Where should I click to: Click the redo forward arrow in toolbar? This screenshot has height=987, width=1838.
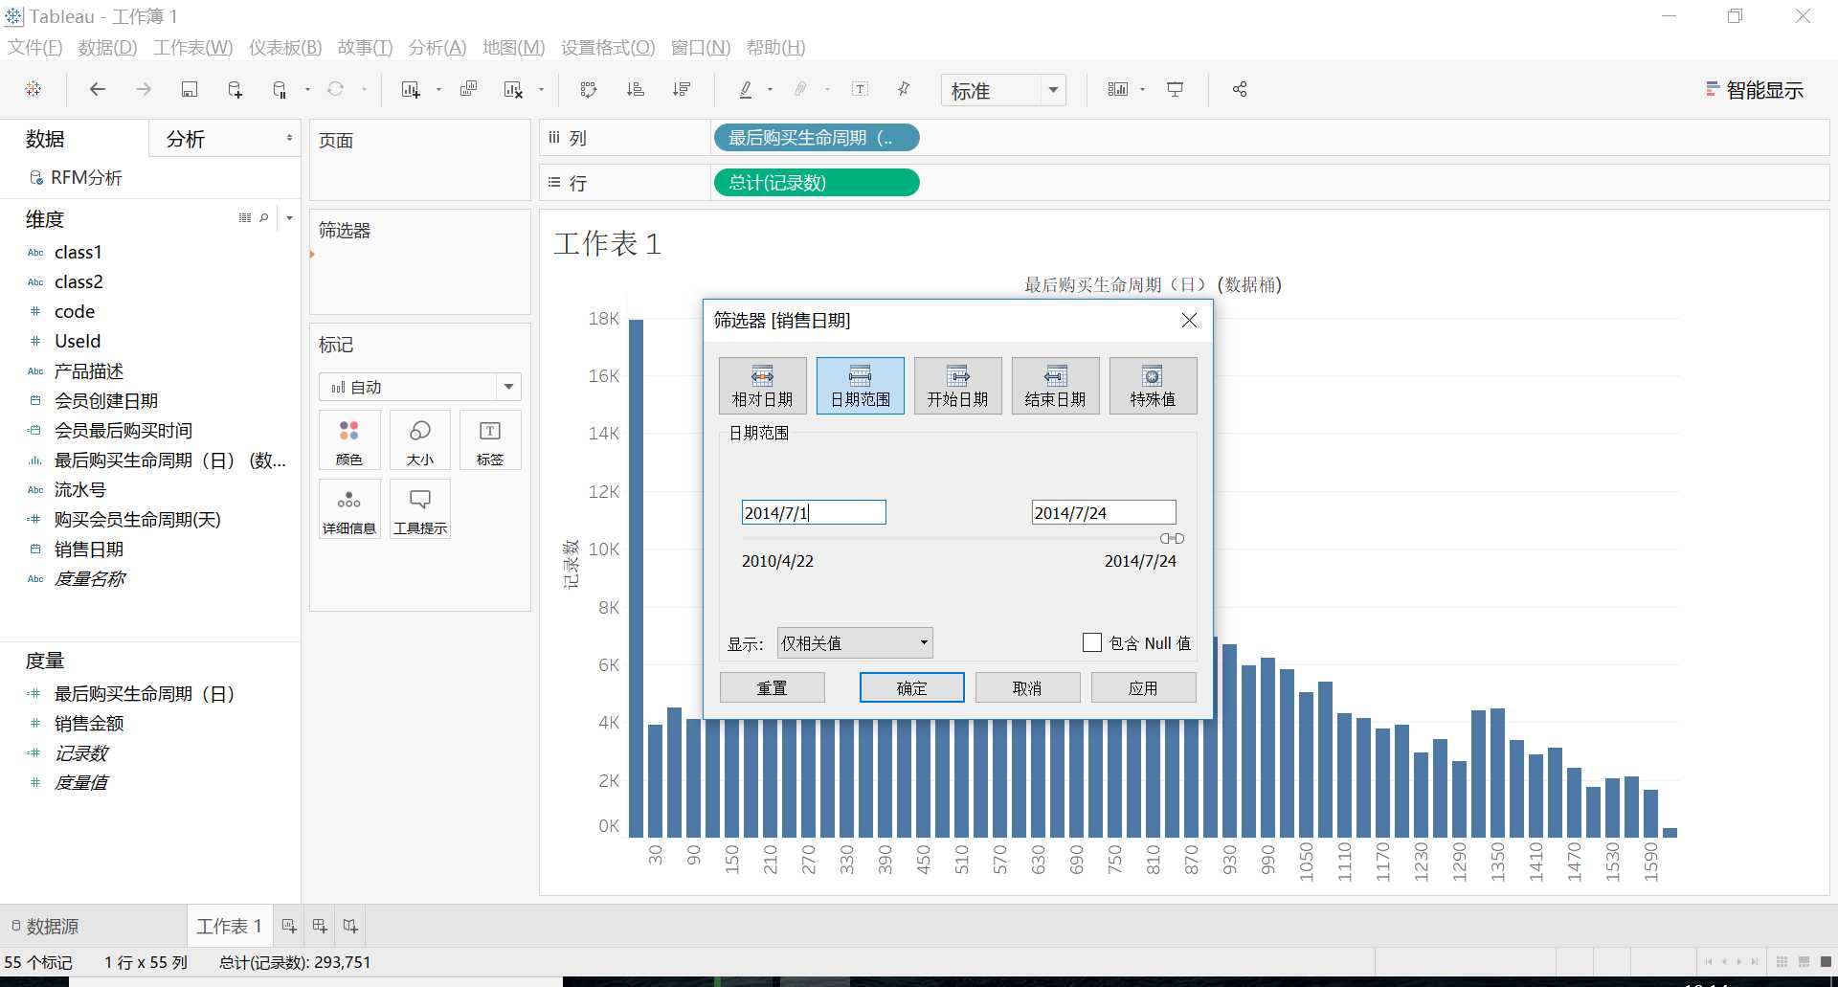[143, 89]
